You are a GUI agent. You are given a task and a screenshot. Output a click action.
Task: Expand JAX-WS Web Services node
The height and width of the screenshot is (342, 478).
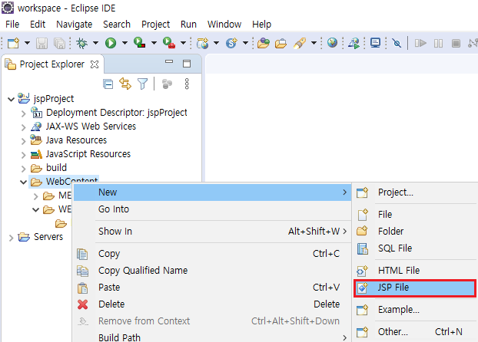coord(24,127)
